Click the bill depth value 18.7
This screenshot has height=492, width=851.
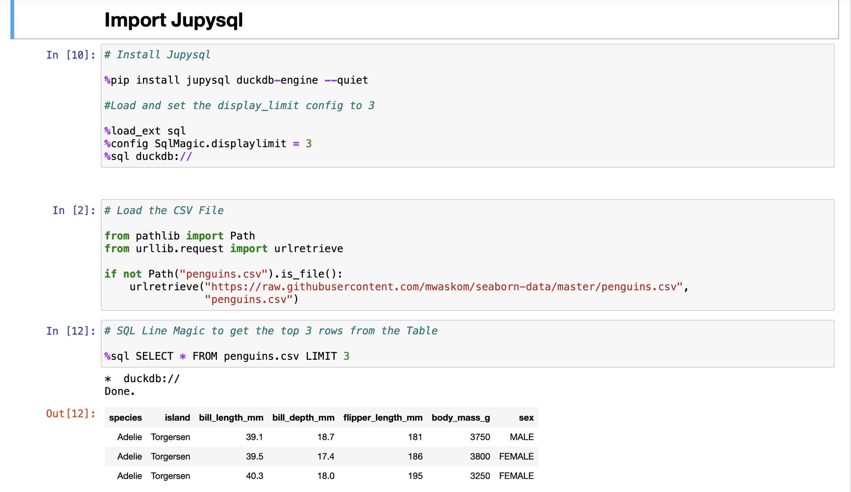click(326, 437)
